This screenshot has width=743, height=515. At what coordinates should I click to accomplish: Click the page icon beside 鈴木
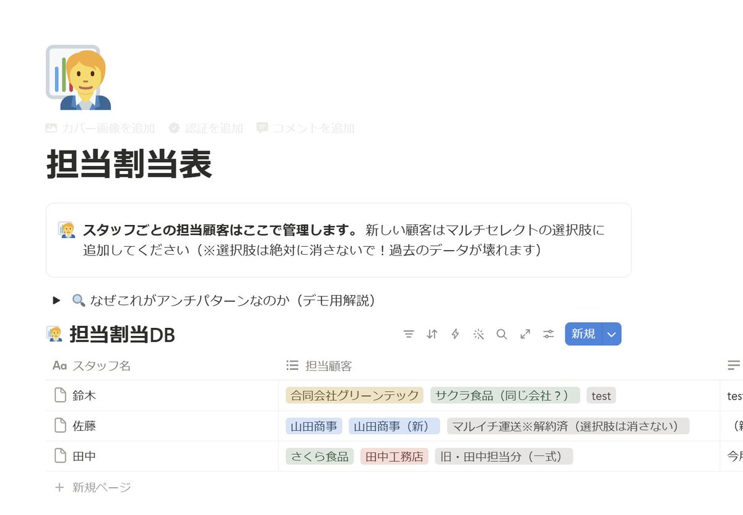point(60,395)
